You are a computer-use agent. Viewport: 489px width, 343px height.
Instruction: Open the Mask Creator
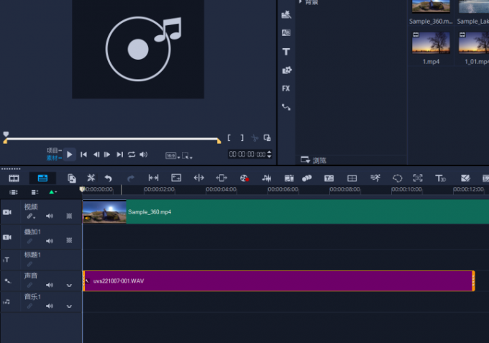click(x=398, y=178)
